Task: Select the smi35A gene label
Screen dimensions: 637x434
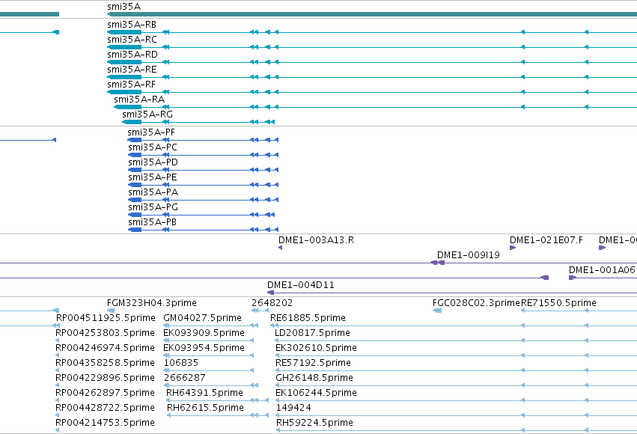Action: [124, 7]
